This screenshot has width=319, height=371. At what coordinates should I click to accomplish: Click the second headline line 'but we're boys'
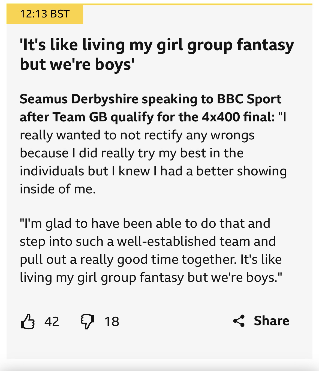point(77,64)
